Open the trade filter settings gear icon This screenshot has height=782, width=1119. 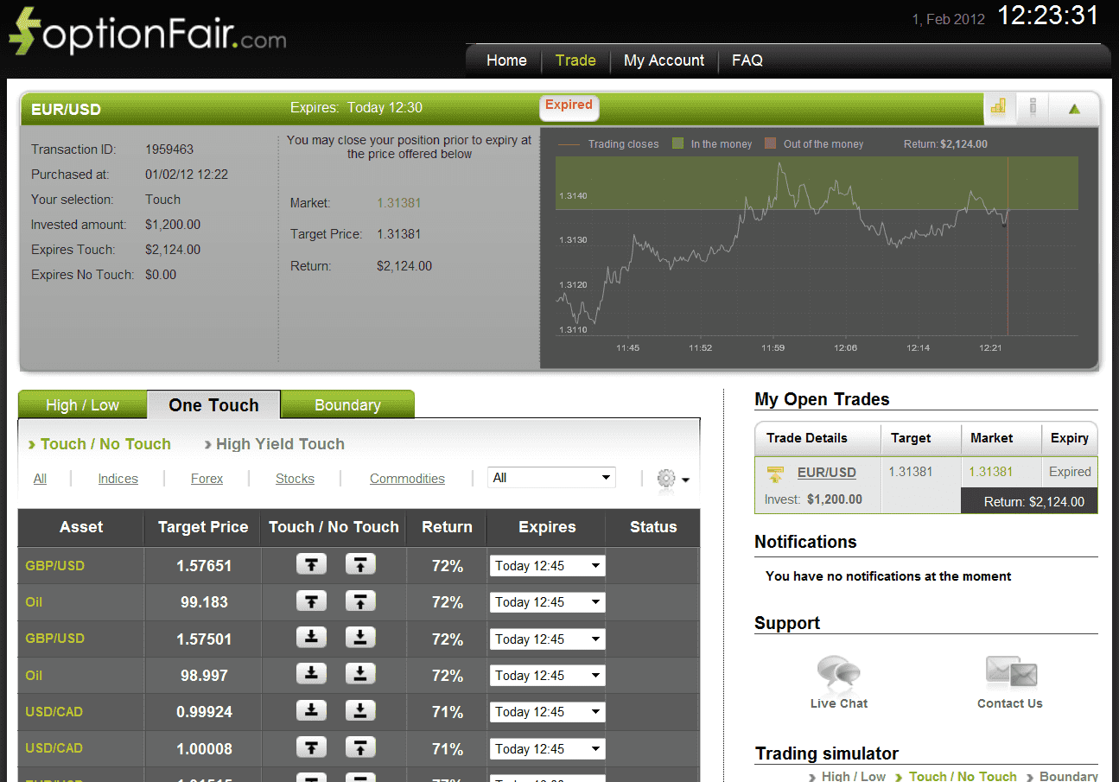coord(664,478)
